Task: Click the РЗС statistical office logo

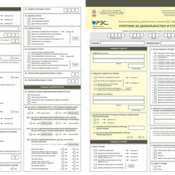Action: coord(100,23)
